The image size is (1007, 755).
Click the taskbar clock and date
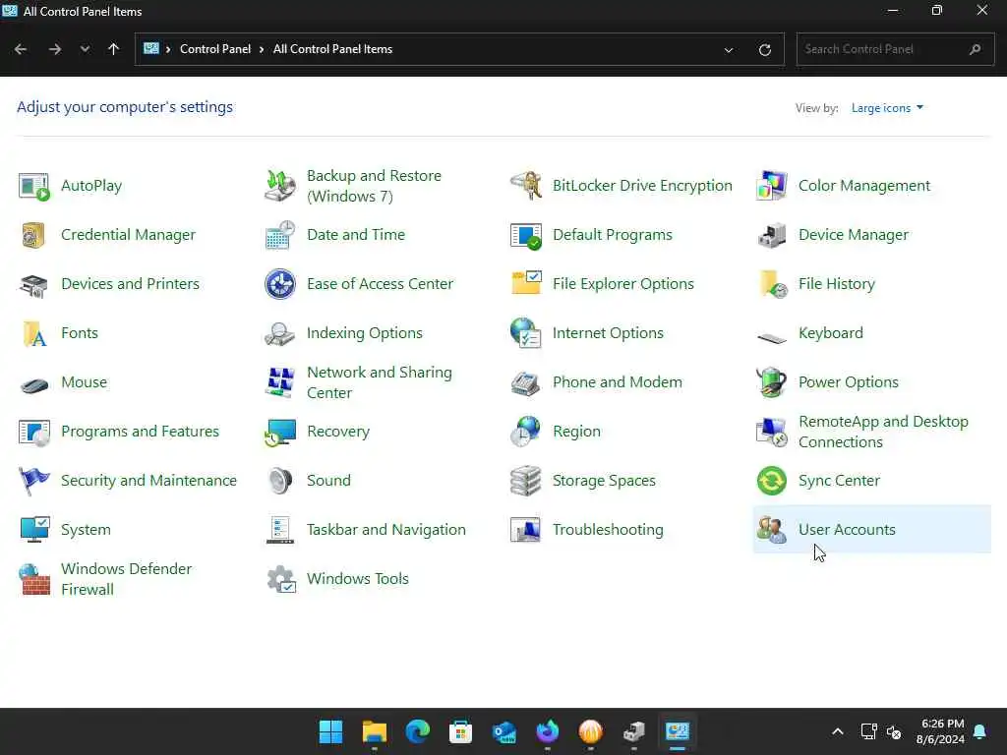[941, 731]
